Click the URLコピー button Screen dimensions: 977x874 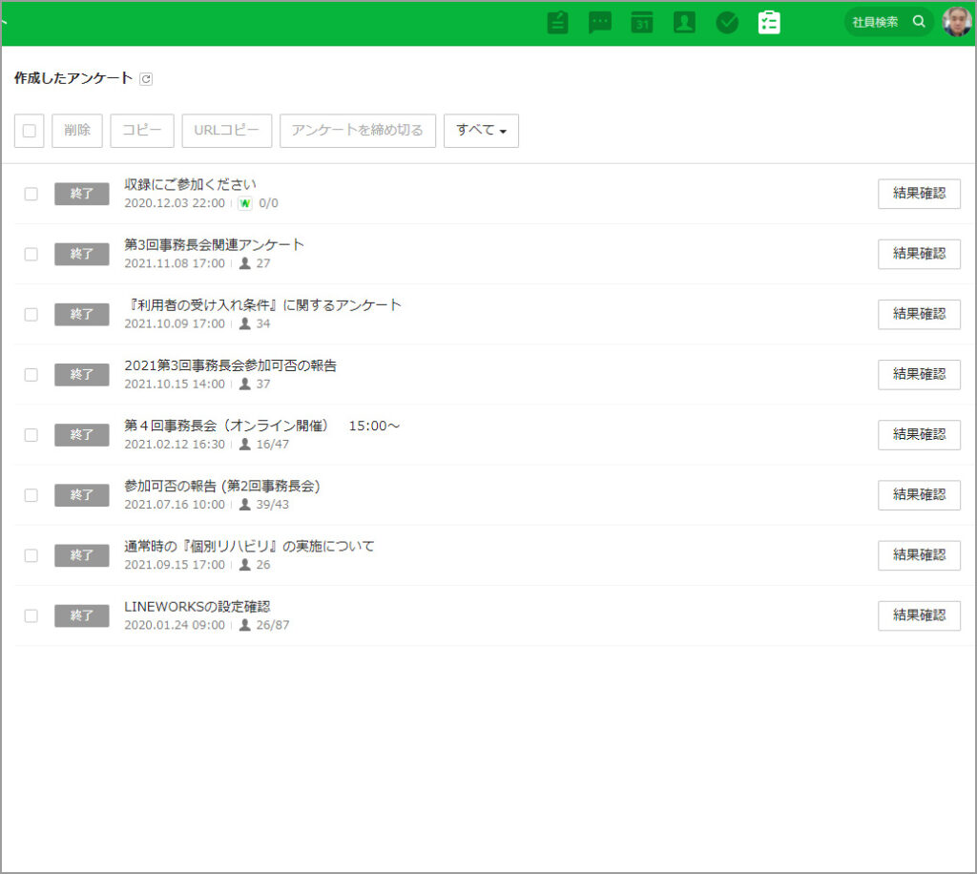(227, 131)
